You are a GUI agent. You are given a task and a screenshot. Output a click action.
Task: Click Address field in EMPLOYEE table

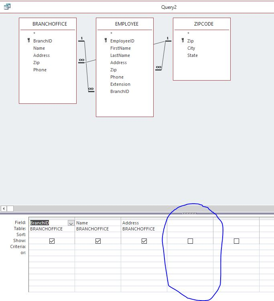tap(118, 63)
